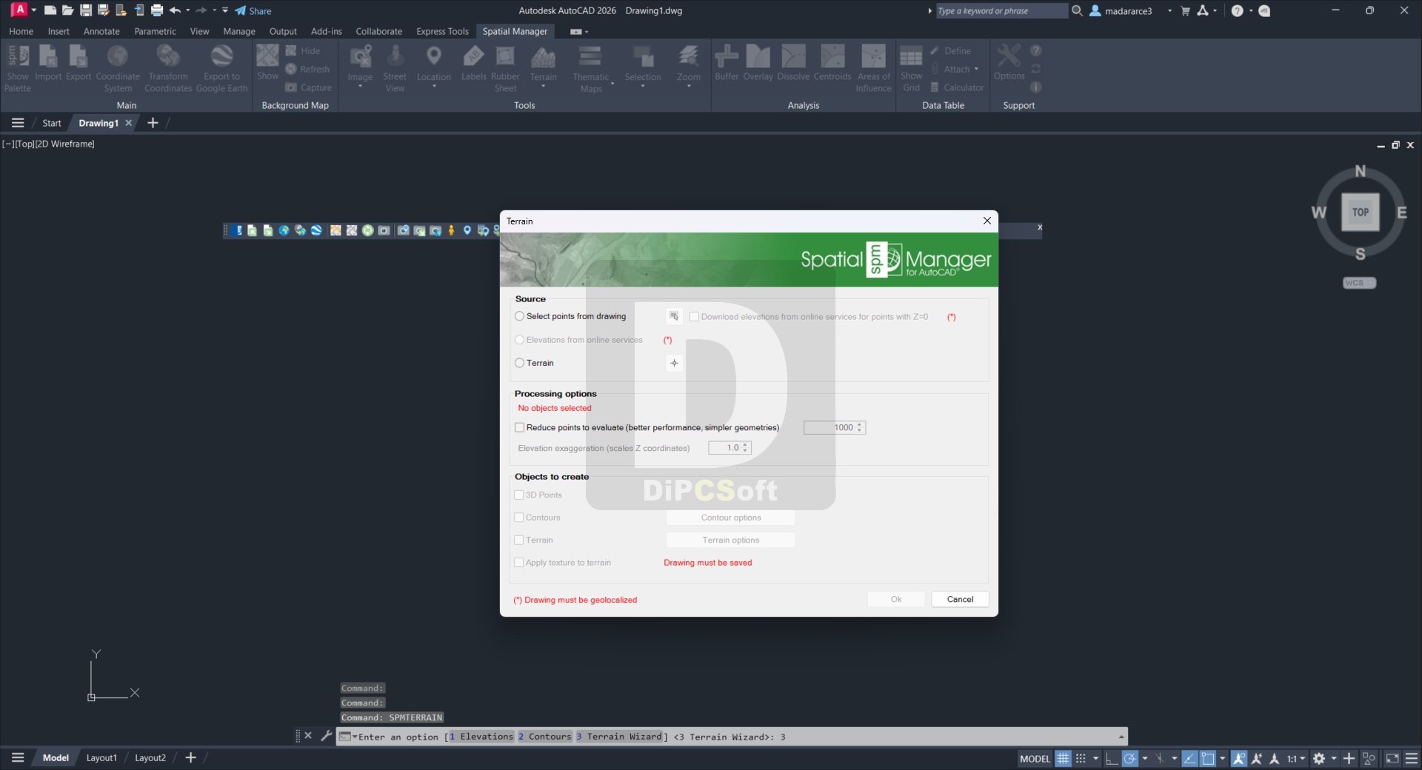Expand the Terrain ribbon dropdown

pos(543,87)
